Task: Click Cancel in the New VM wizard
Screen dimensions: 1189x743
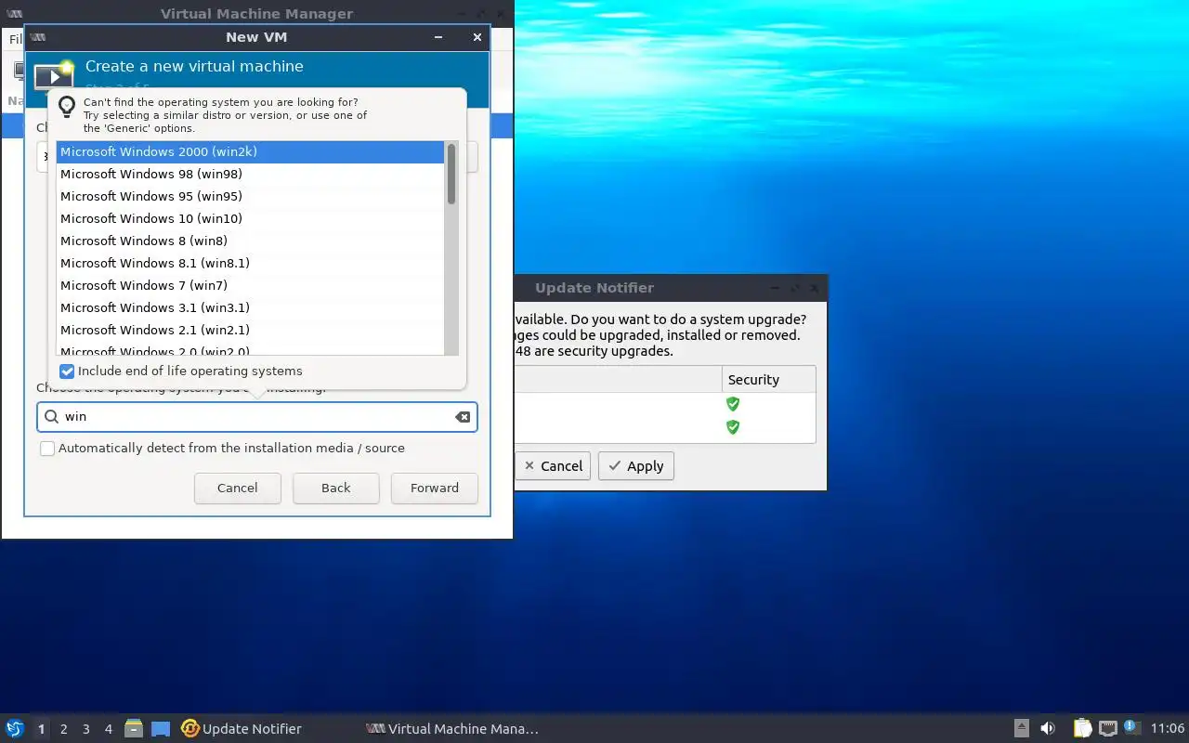Action: pyautogui.click(x=237, y=488)
